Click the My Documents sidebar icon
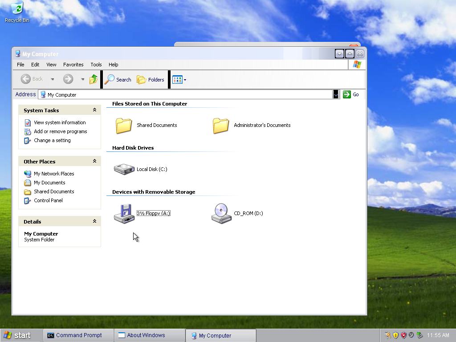456x342 pixels. click(28, 183)
